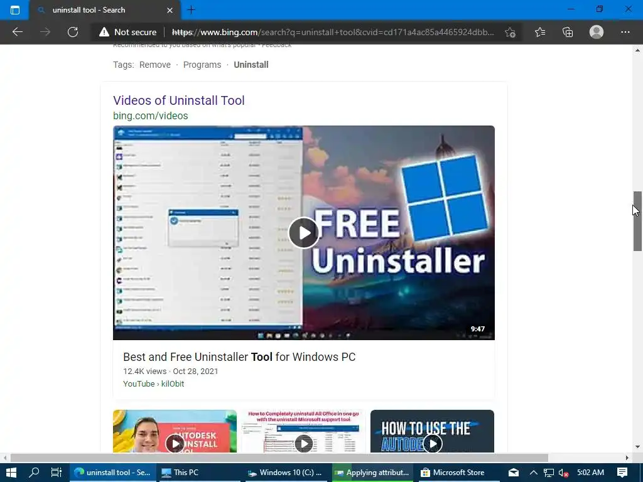The image size is (643, 482).
Task: Open the tab actions menu icon
Action: (15, 10)
